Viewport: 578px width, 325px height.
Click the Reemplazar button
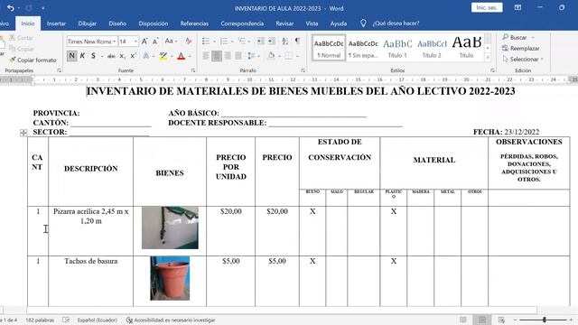click(x=520, y=48)
